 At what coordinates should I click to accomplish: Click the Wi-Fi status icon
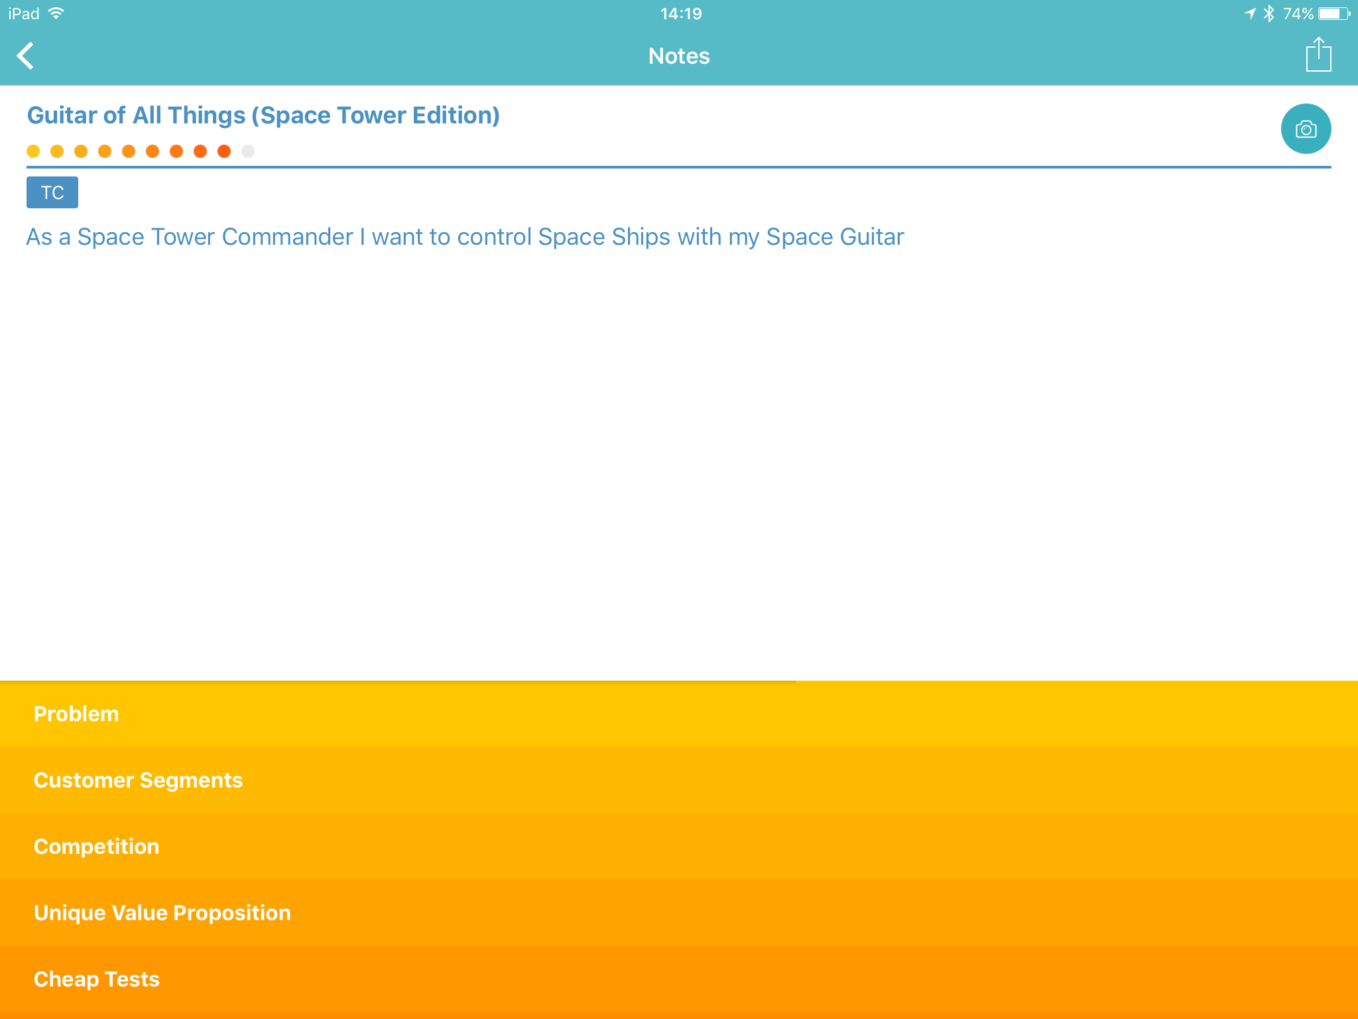pyautogui.click(x=57, y=13)
